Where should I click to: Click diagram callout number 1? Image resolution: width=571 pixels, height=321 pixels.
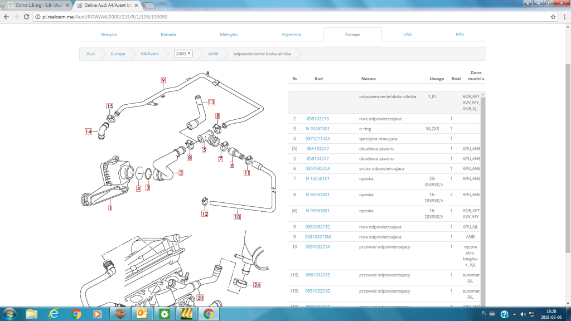click(110, 208)
